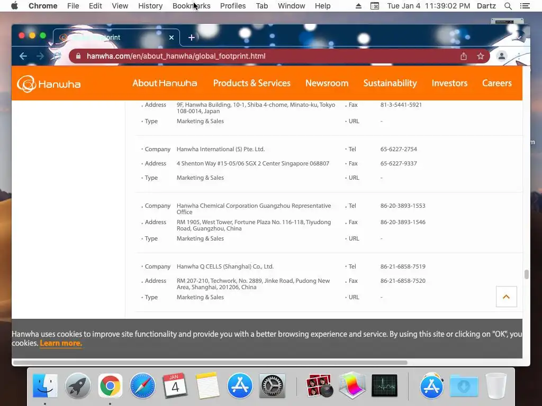Open a new tab with plus button
This screenshot has height=406, width=542.
pos(192,38)
